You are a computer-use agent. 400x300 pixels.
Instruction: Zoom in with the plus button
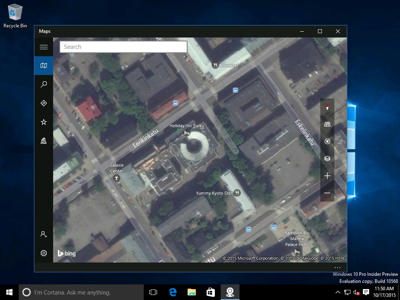pyautogui.click(x=327, y=176)
